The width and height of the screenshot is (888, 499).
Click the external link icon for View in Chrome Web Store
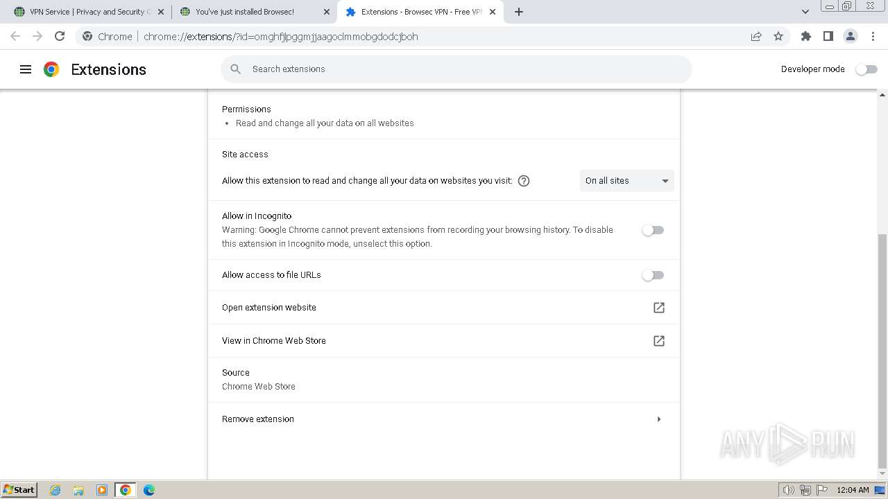click(659, 341)
